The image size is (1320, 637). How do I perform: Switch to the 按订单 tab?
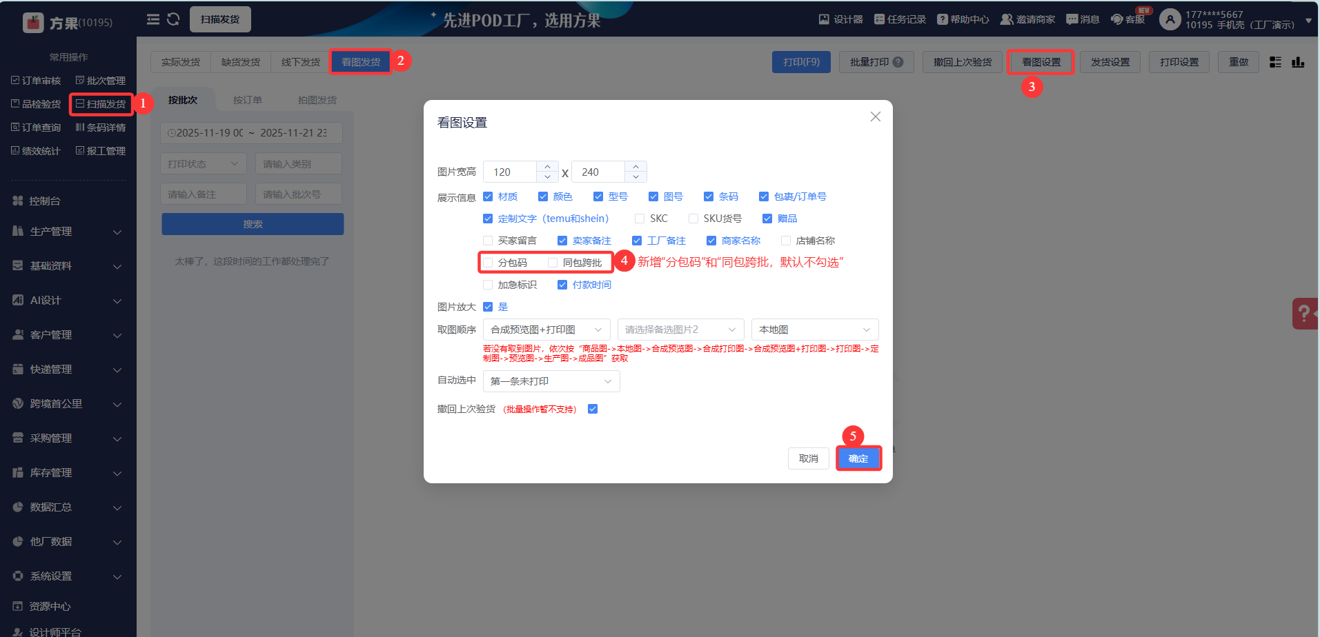point(247,99)
